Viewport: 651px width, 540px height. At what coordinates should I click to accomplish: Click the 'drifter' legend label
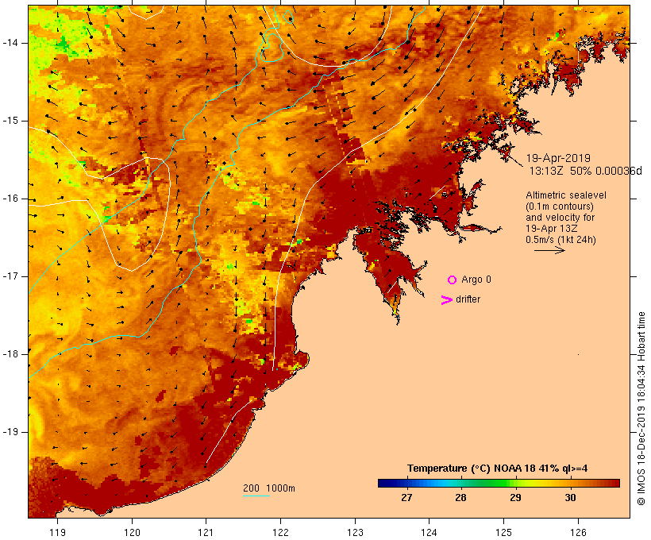(468, 299)
